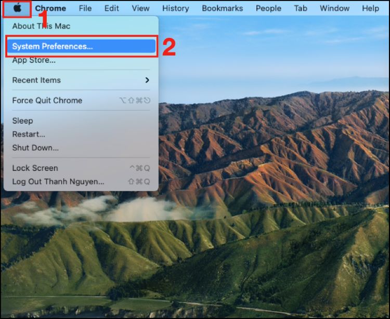Select About This Mac
The width and height of the screenshot is (390, 319).
click(x=41, y=26)
